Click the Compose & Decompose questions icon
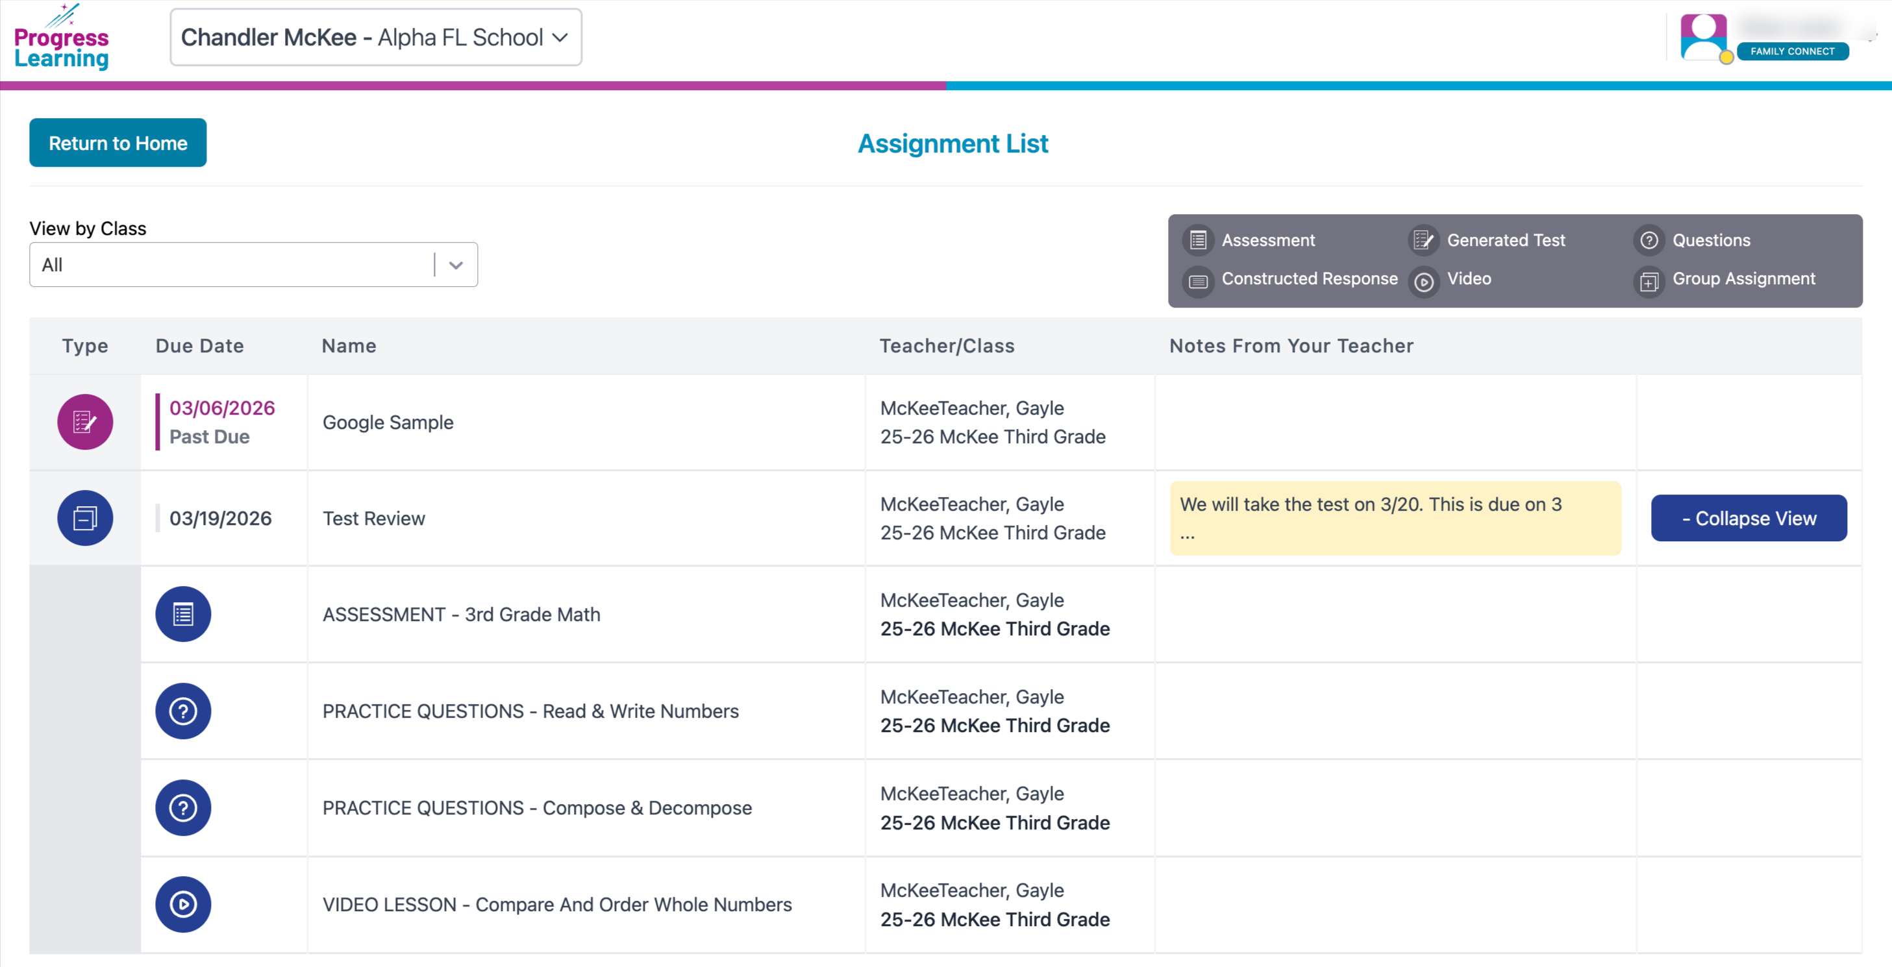The height and width of the screenshot is (967, 1892). [183, 807]
